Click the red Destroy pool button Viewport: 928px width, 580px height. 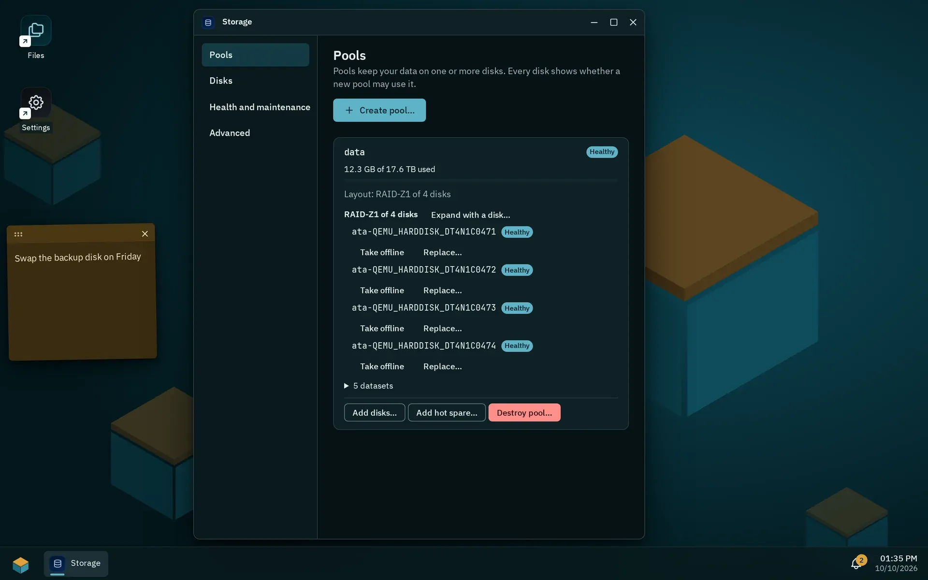click(x=524, y=413)
